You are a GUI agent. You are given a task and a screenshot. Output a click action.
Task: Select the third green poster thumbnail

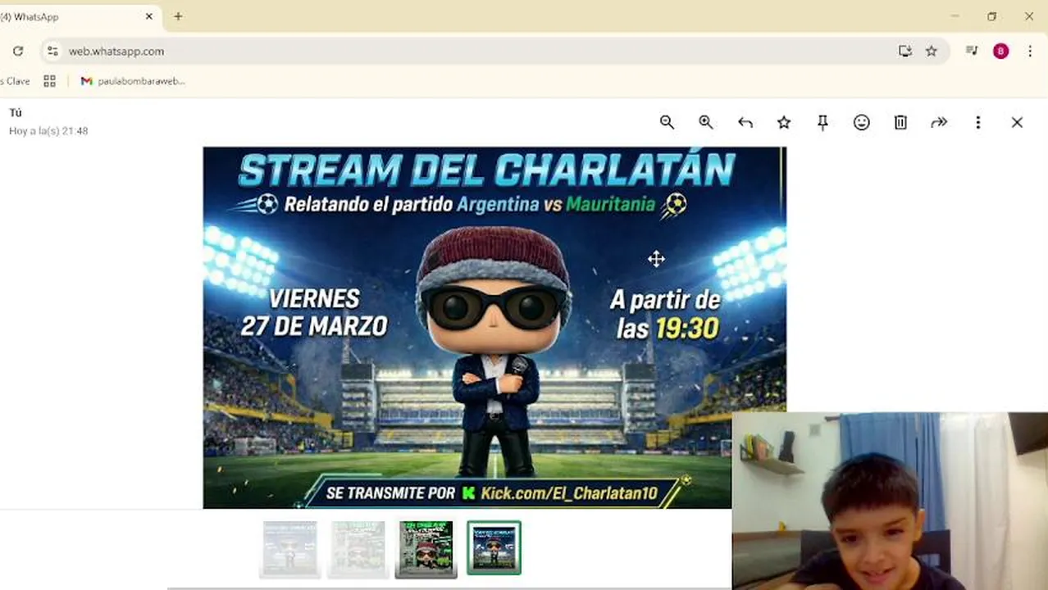point(426,549)
